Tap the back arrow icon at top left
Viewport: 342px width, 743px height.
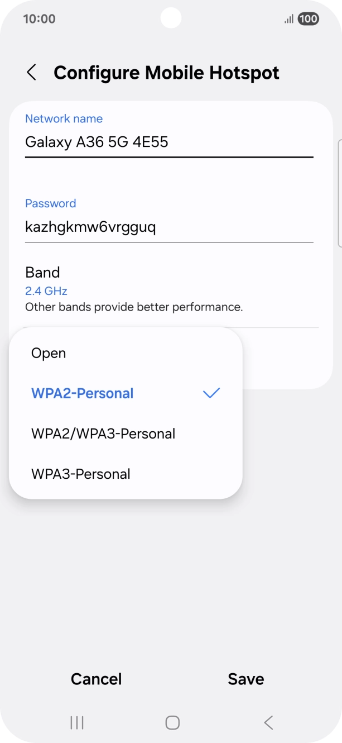click(32, 73)
